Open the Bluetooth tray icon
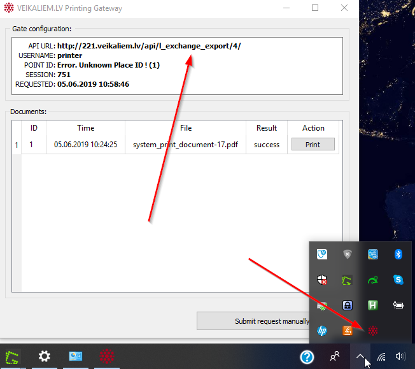 coord(398,254)
